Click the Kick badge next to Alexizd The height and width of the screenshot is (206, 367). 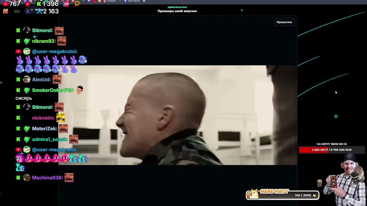tap(18, 79)
